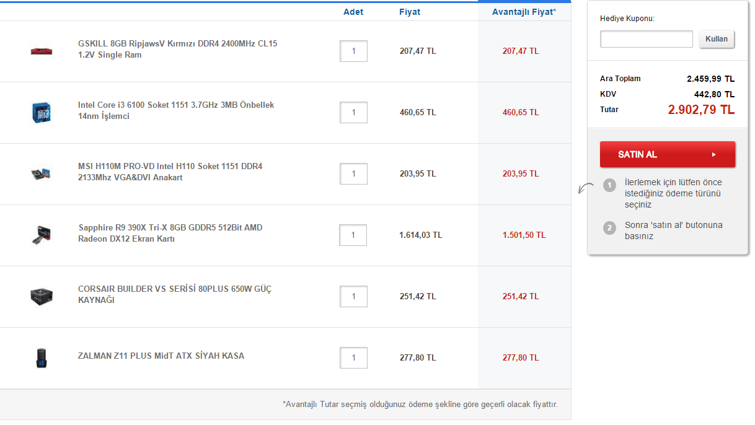Open ZALMAN Z11 PLUS SİYAH KASA link
755x425 pixels.
point(161,356)
